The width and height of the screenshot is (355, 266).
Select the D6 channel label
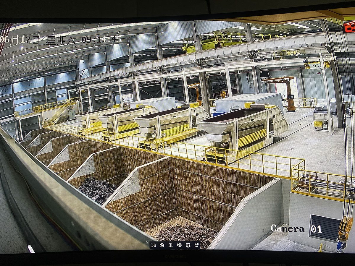[x=153, y=245]
